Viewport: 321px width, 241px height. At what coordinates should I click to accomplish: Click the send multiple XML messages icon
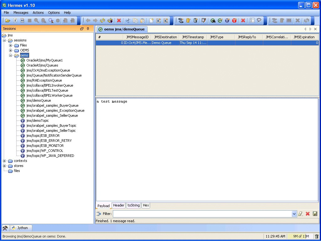tap(166, 20)
